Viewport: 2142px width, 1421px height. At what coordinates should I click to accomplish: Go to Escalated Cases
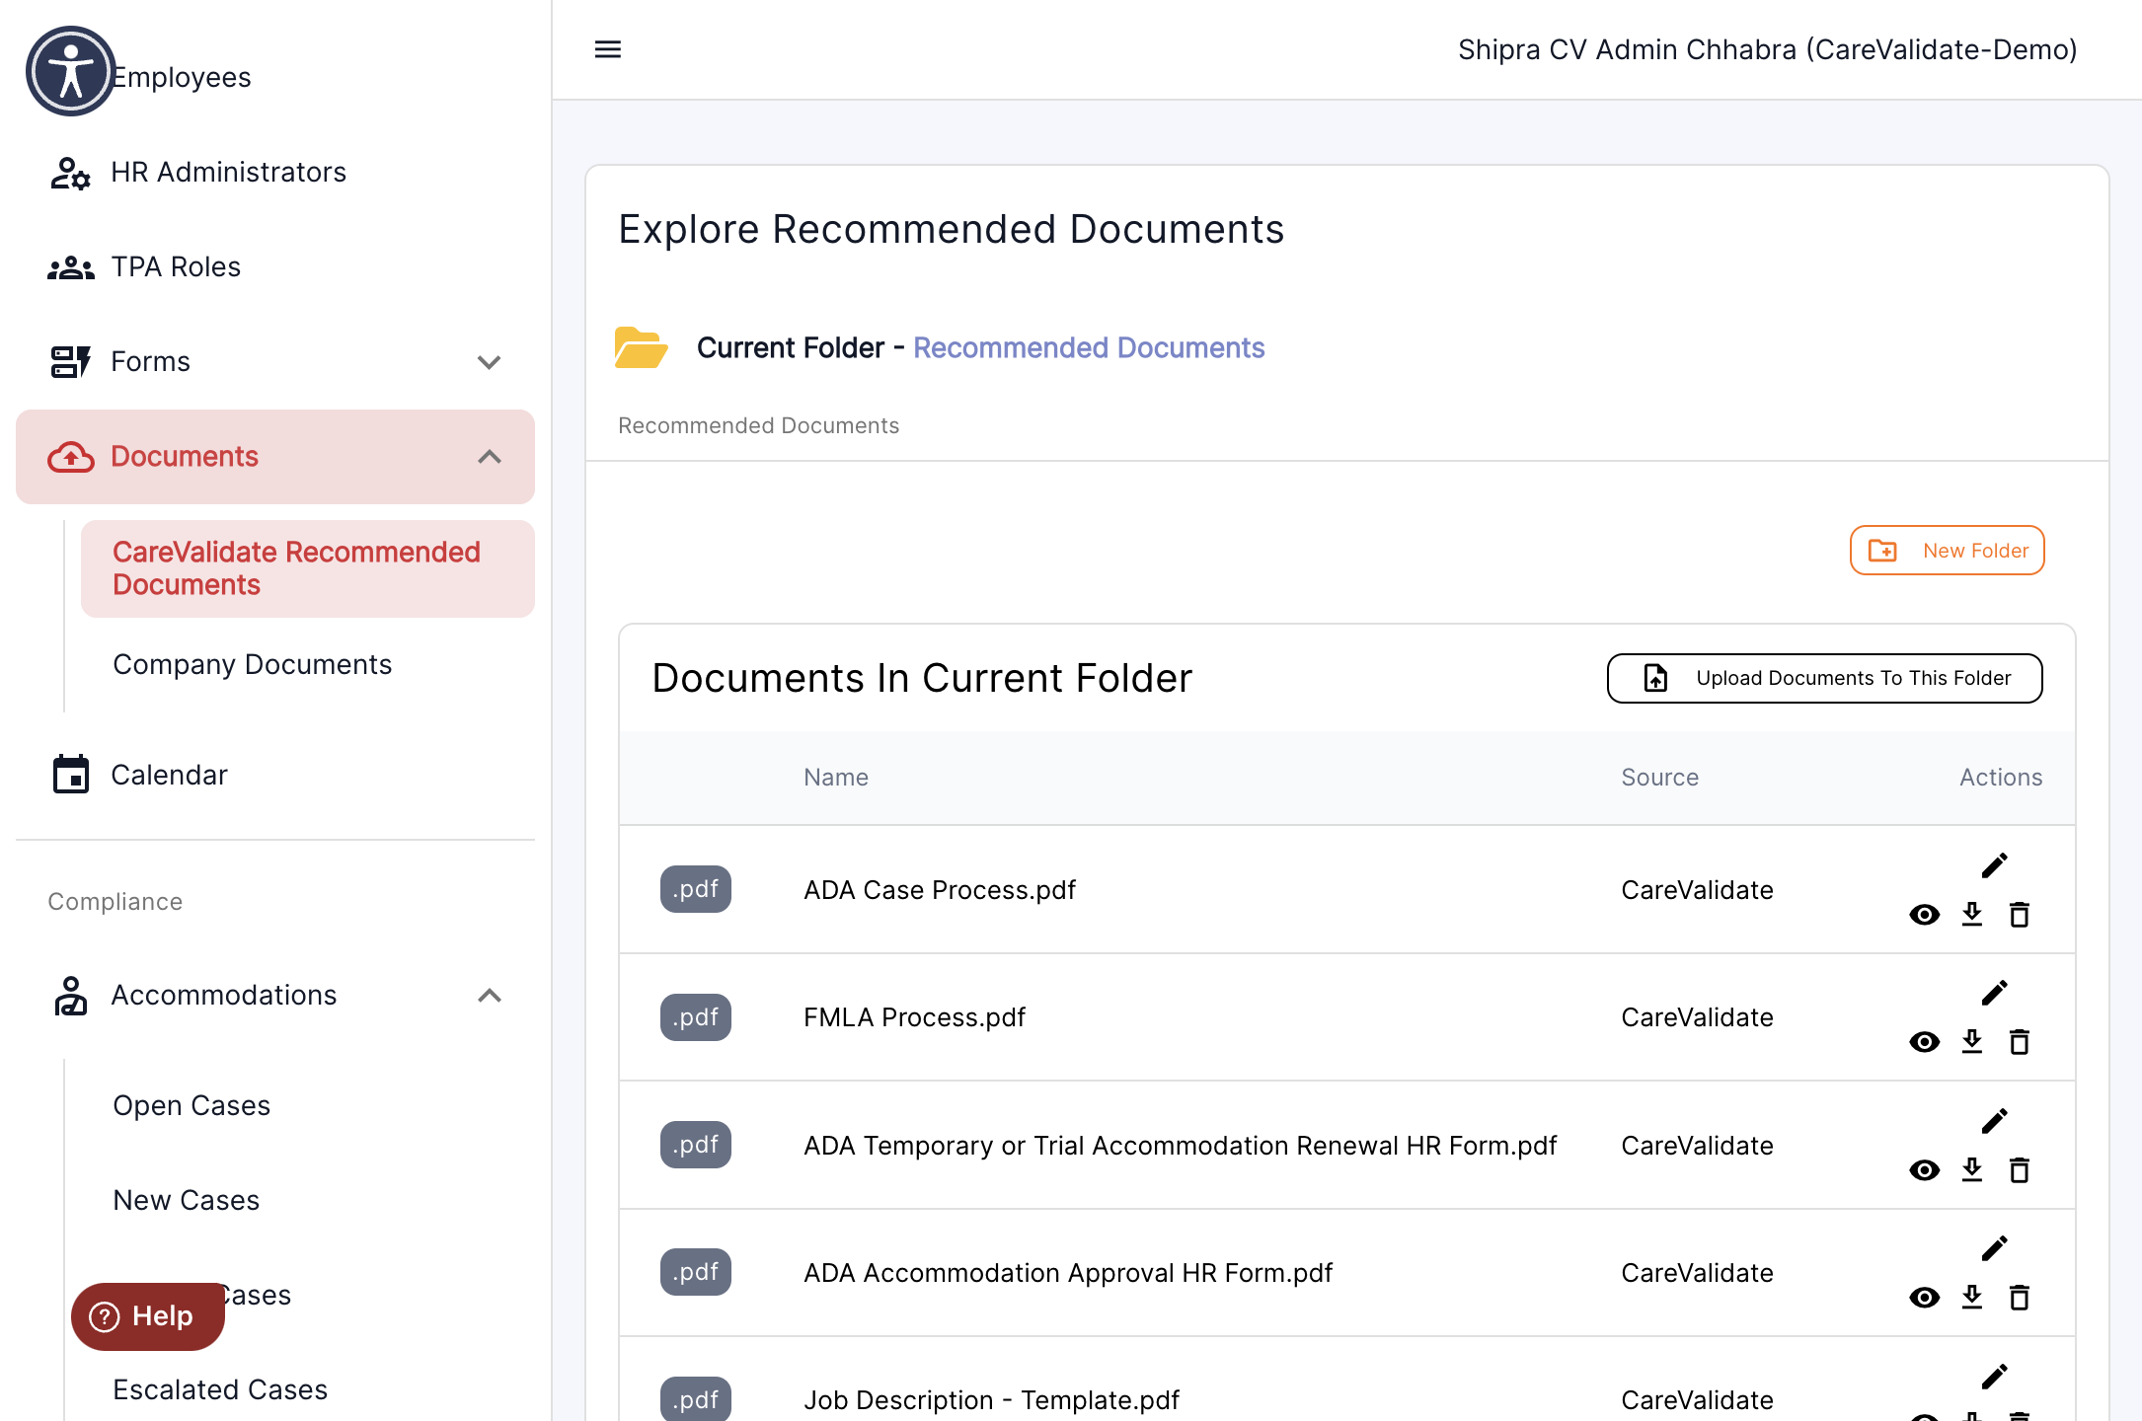(x=308, y=1389)
